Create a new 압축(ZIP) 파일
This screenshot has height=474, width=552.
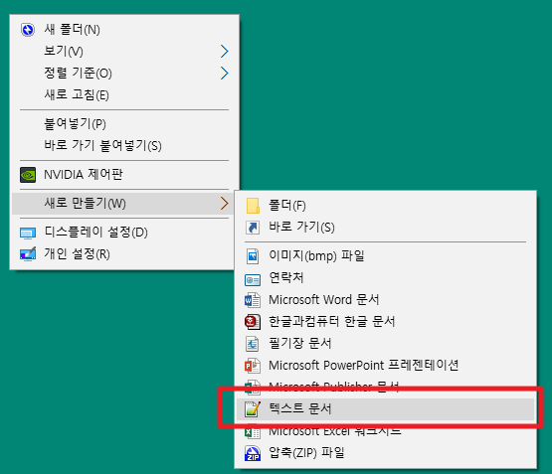tap(386, 453)
